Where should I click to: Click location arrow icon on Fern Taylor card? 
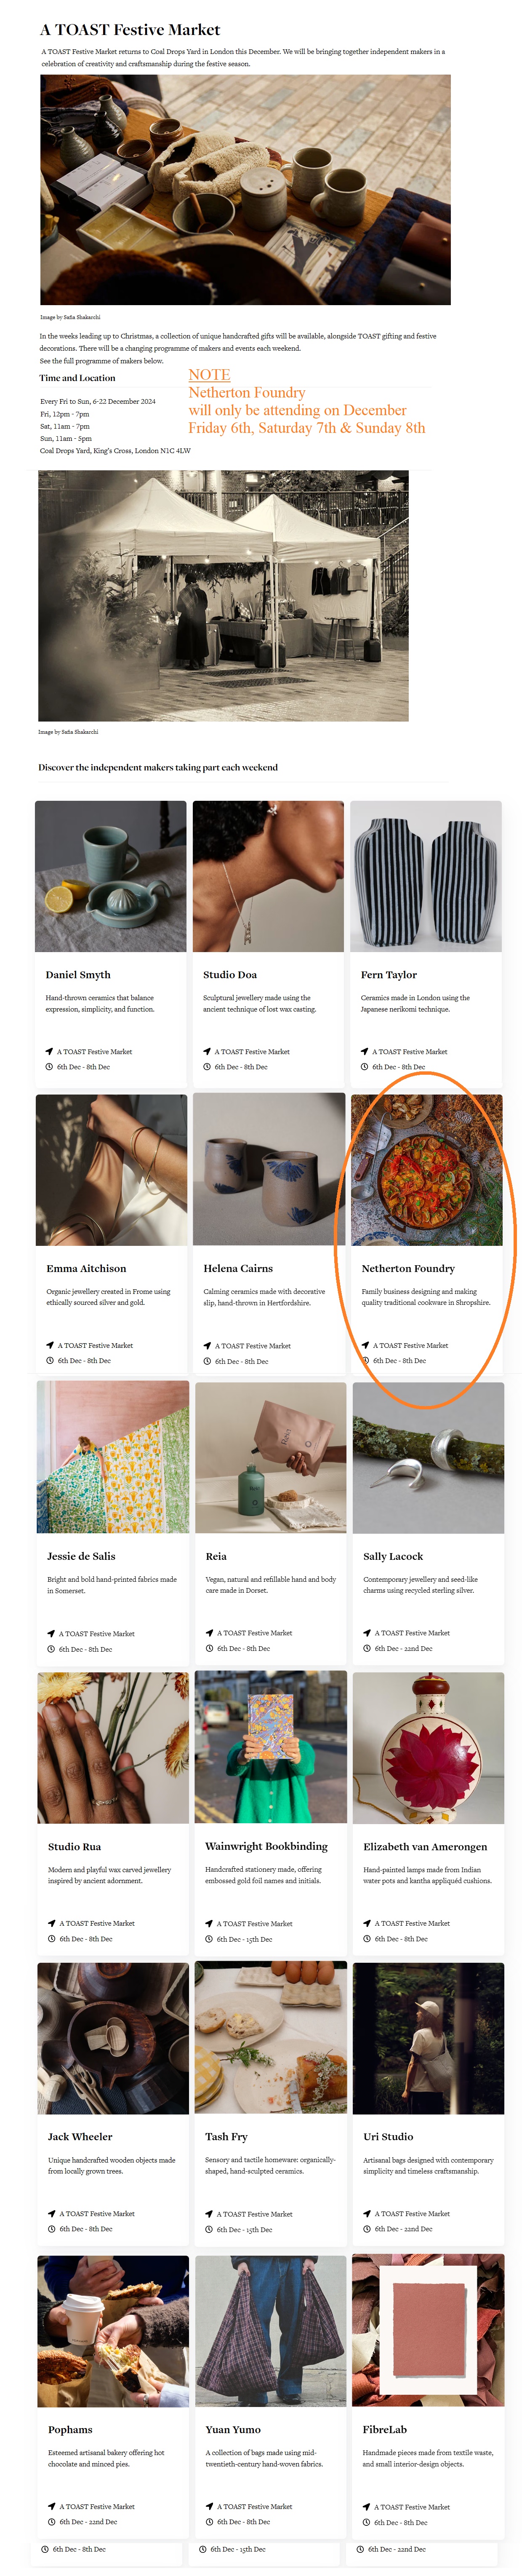(x=364, y=1051)
